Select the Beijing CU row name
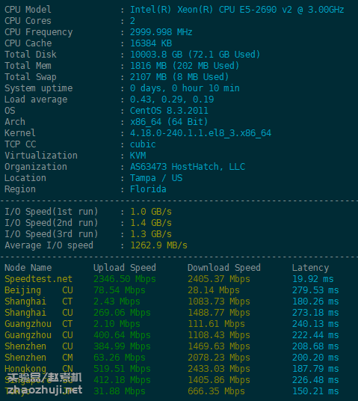Viewport: 358px width, 401px height. pyautogui.click(x=39, y=290)
